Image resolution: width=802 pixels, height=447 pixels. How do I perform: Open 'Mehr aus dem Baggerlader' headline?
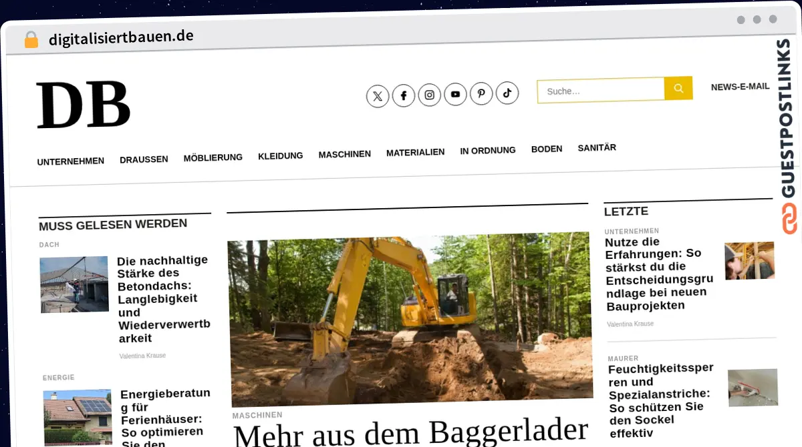tap(411, 432)
